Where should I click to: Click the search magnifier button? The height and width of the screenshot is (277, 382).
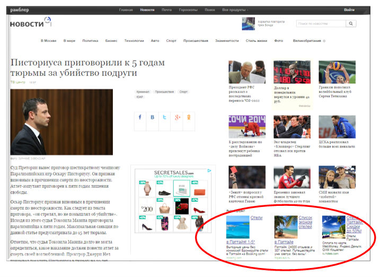coord(351,24)
